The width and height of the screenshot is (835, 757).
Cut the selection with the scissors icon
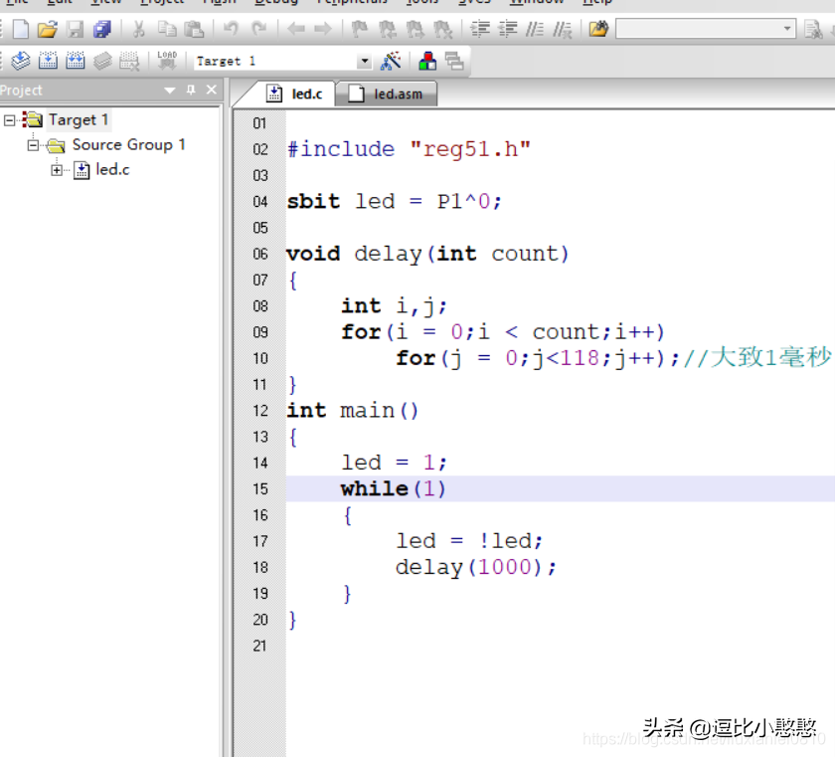pos(138,29)
